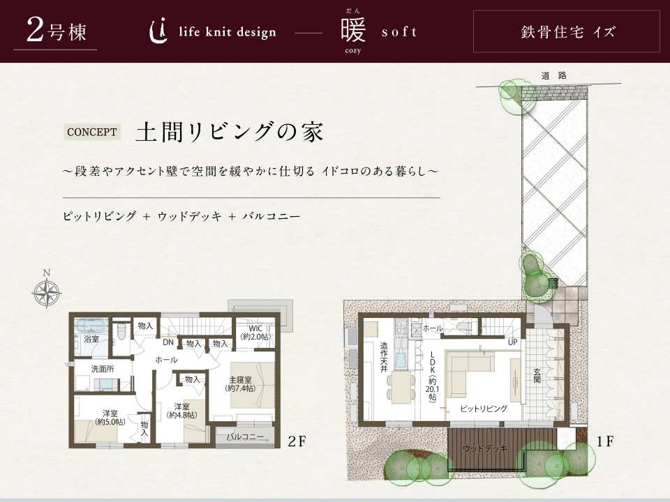Click the バルコニー label on 2F

245,436
